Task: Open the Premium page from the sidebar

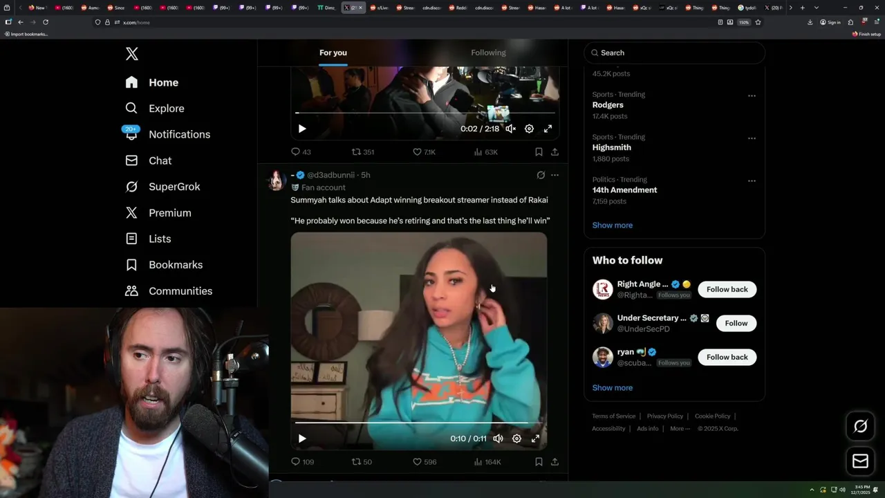Action: point(158,213)
